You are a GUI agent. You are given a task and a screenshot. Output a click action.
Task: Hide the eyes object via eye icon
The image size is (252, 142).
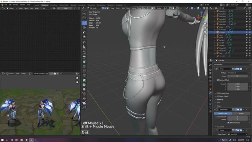pyautogui.click(x=250, y=35)
